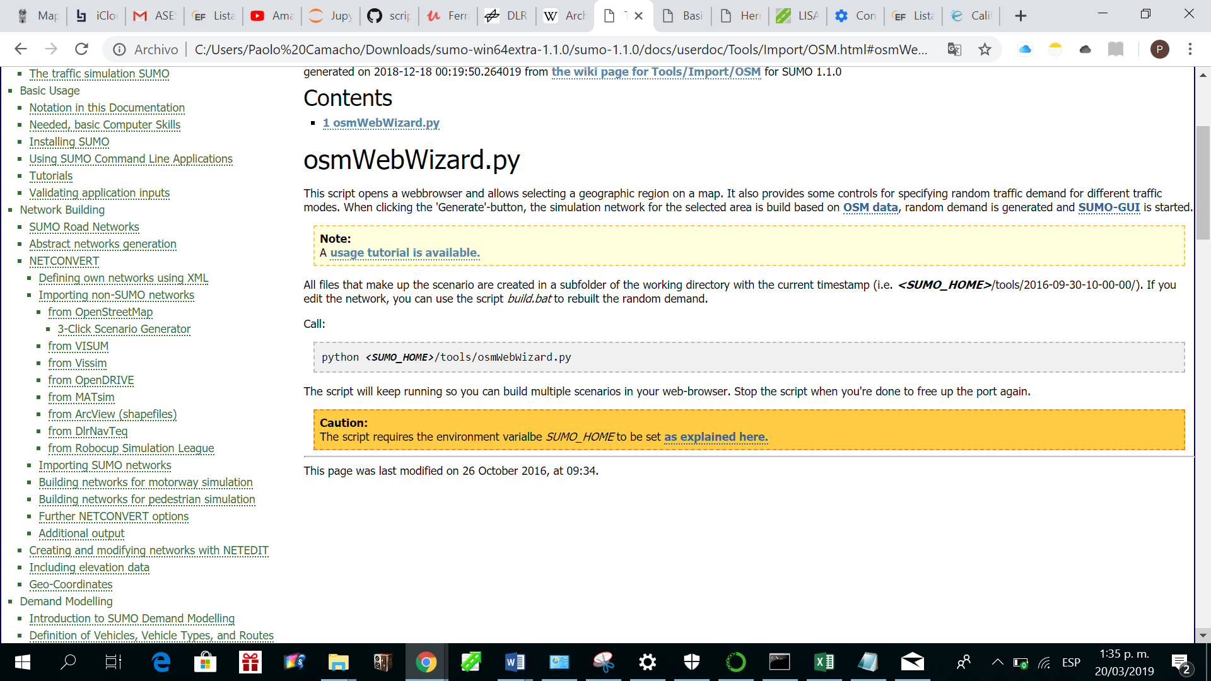Open the usage tutorial link
This screenshot has height=681, width=1211.
405,253
